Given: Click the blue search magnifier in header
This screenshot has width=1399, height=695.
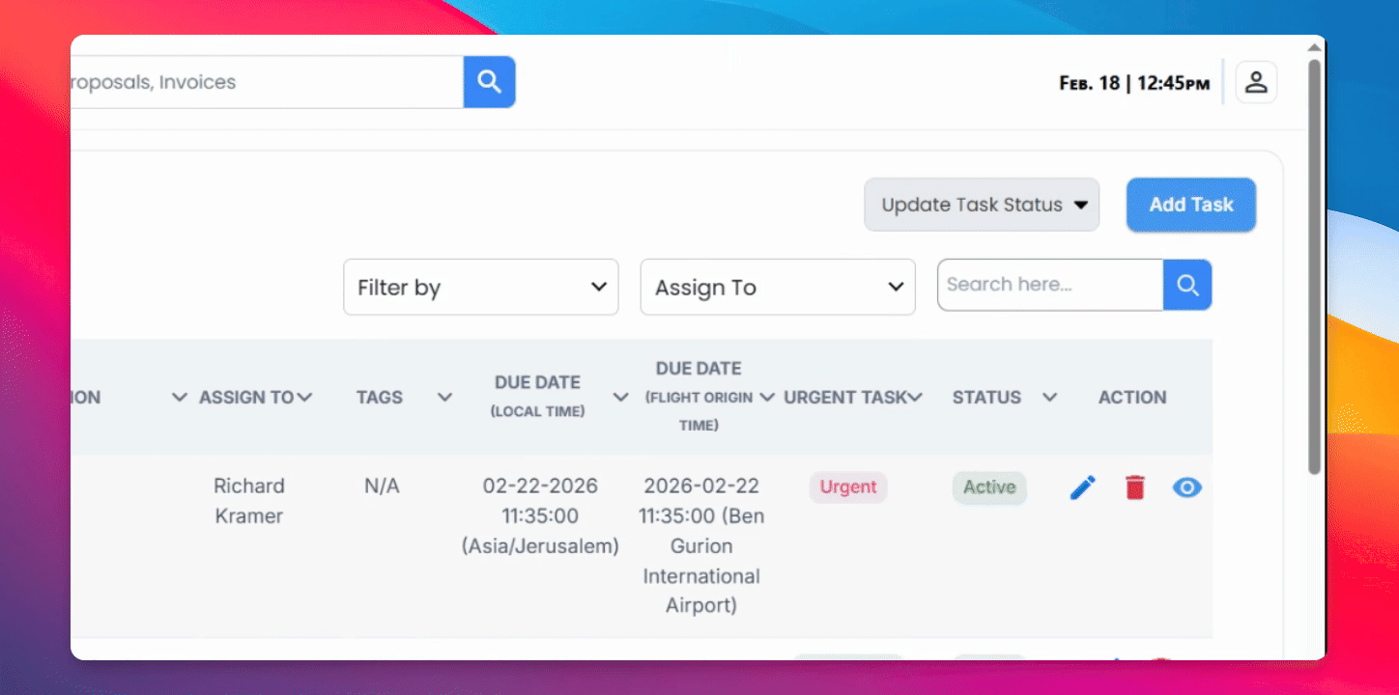Looking at the screenshot, I should coord(489,82).
